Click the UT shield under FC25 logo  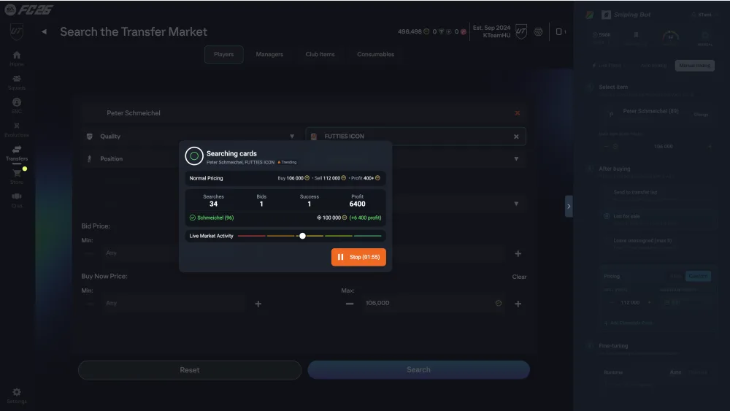pyautogui.click(x=17, y=31)
